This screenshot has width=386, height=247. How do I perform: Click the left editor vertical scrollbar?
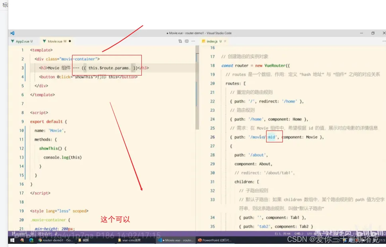click(197, 87)
